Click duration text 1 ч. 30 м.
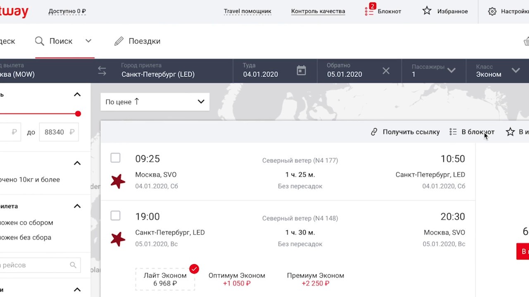Screen dimensions: 529x297 click(300, 232)
